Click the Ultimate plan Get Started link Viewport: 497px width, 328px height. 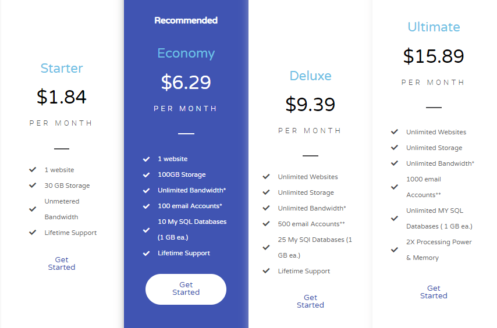pyautogui.click(x=434, y=292)
